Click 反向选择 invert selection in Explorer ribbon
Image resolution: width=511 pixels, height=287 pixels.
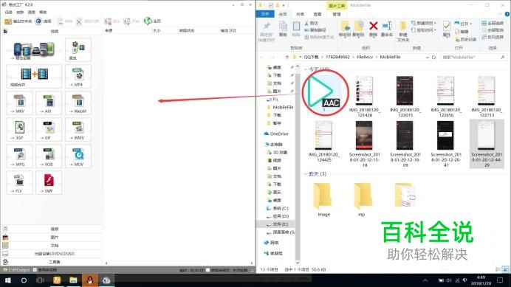tap(492, 37)
